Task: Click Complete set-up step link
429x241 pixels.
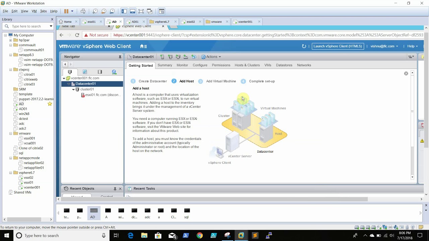Action: click(x=262, y=81)
